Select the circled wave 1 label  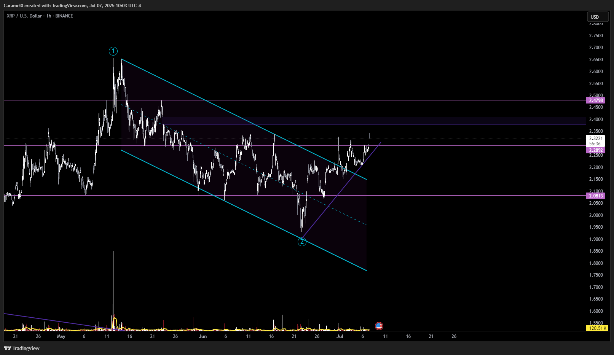(x=113, y=51)
